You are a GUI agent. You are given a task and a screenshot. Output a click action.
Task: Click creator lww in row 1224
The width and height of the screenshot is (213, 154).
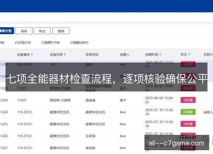point(123,112)
